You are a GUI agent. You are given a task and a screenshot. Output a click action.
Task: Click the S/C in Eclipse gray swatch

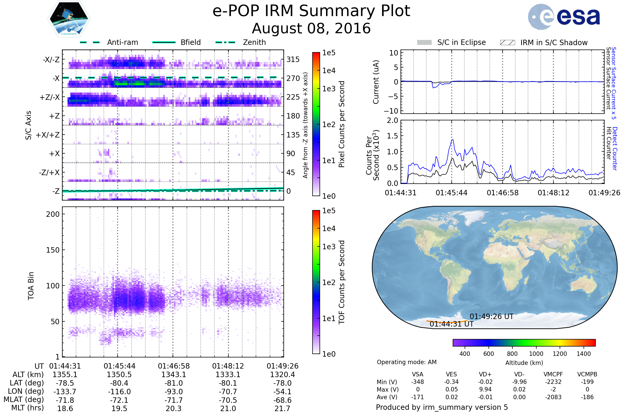[424, 43]
